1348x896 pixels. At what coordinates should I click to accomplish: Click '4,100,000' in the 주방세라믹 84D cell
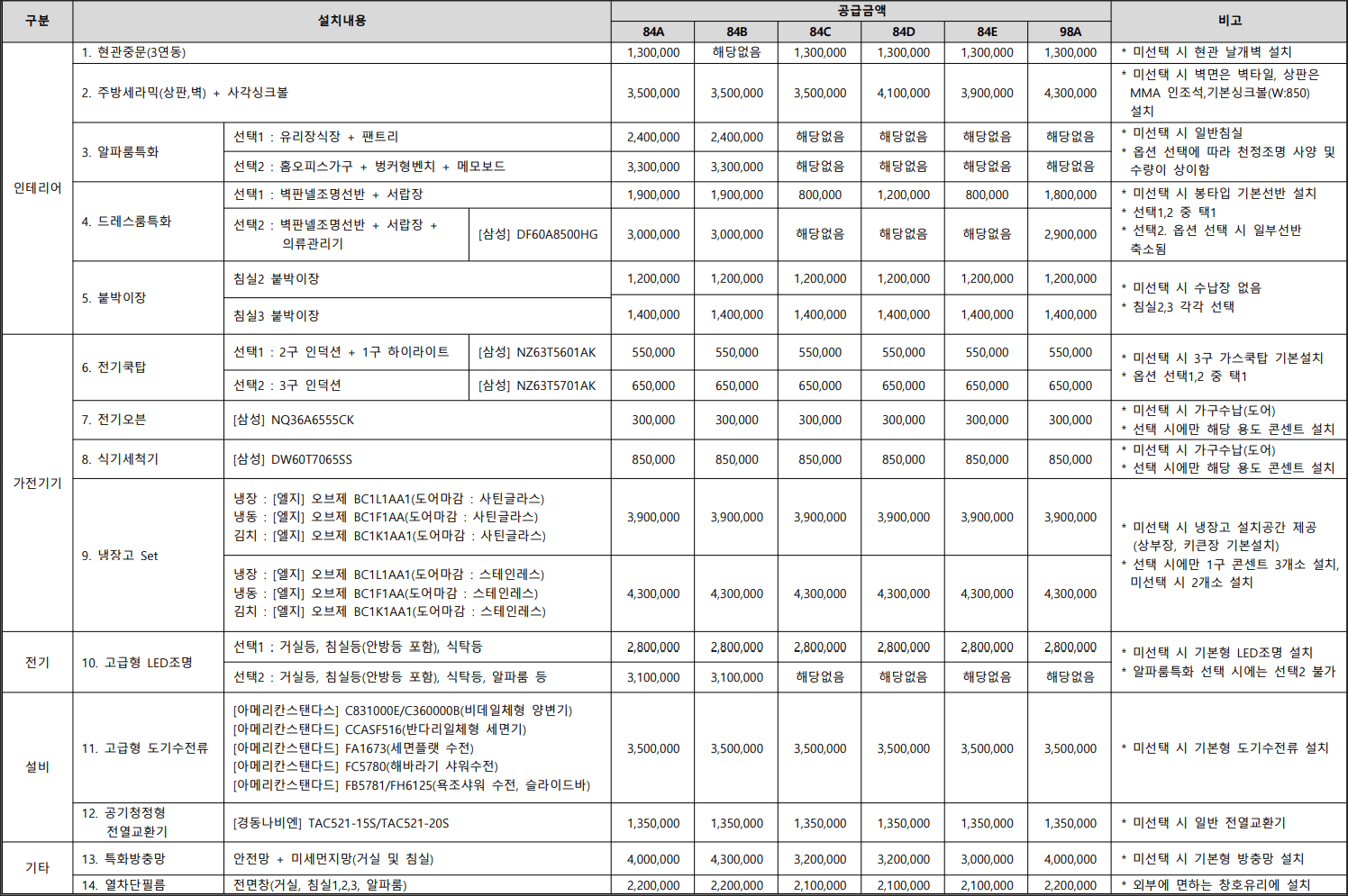point(903,93)
